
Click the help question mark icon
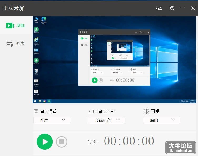point(172,8)
